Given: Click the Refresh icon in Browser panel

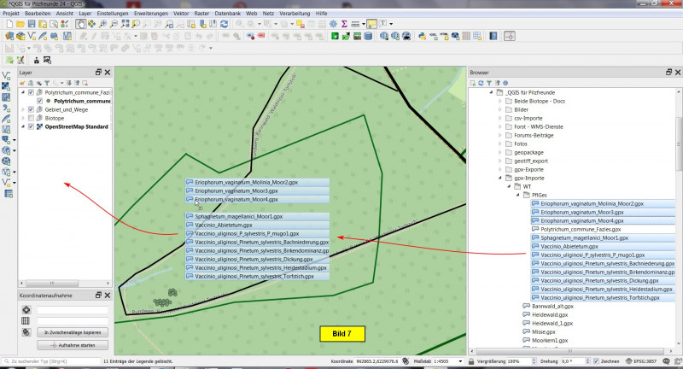Looking at the screenshot, I should (x=481, y=84).
